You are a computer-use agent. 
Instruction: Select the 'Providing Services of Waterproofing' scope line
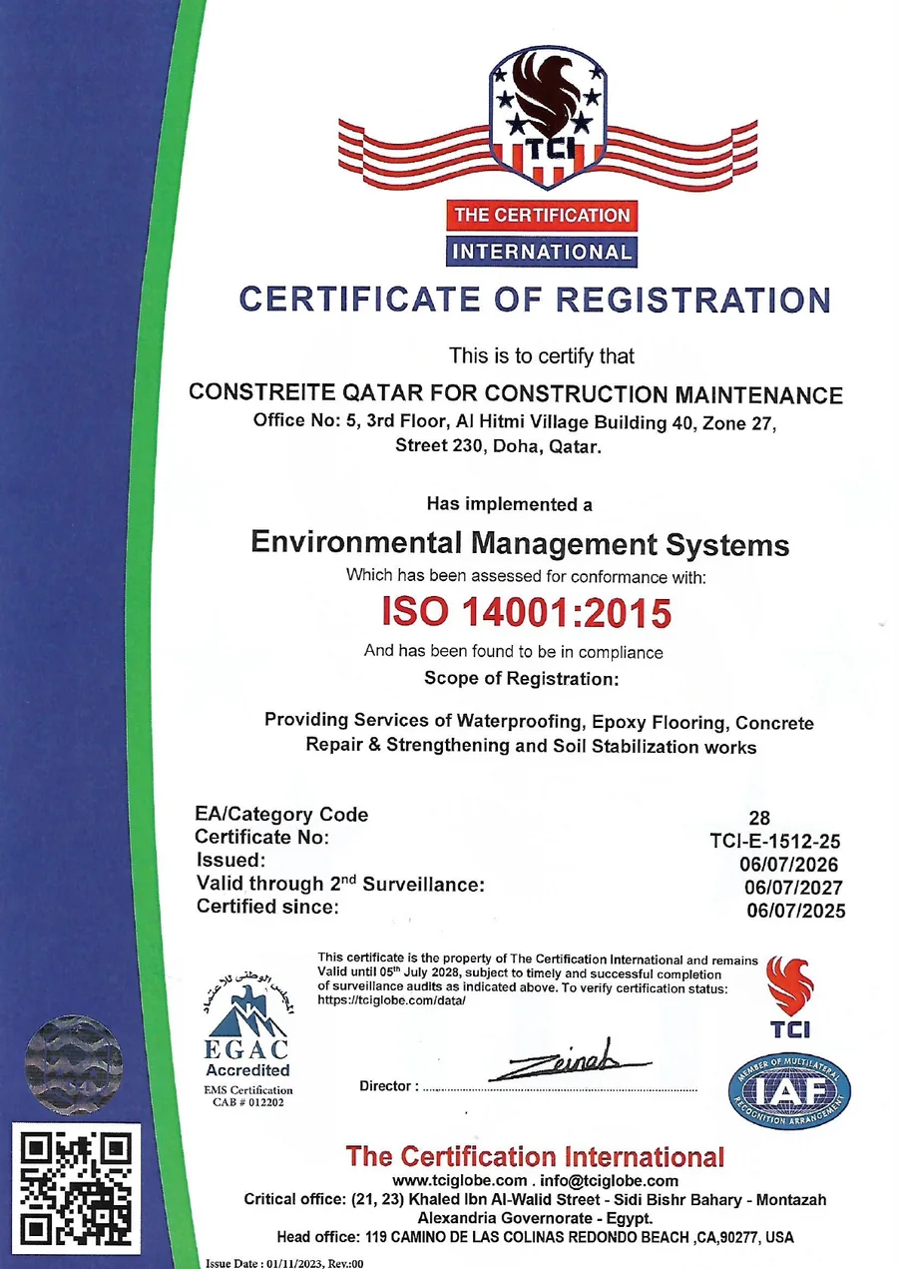[x=539, y=722]
